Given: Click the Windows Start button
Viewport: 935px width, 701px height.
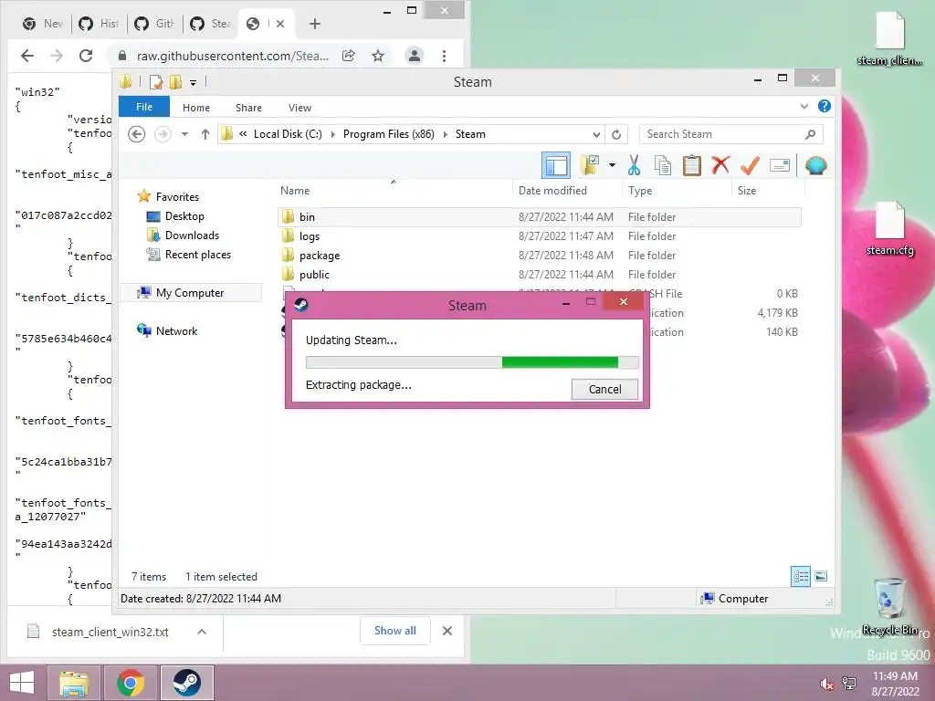Looking at the screenshot, I should [22, 683].
